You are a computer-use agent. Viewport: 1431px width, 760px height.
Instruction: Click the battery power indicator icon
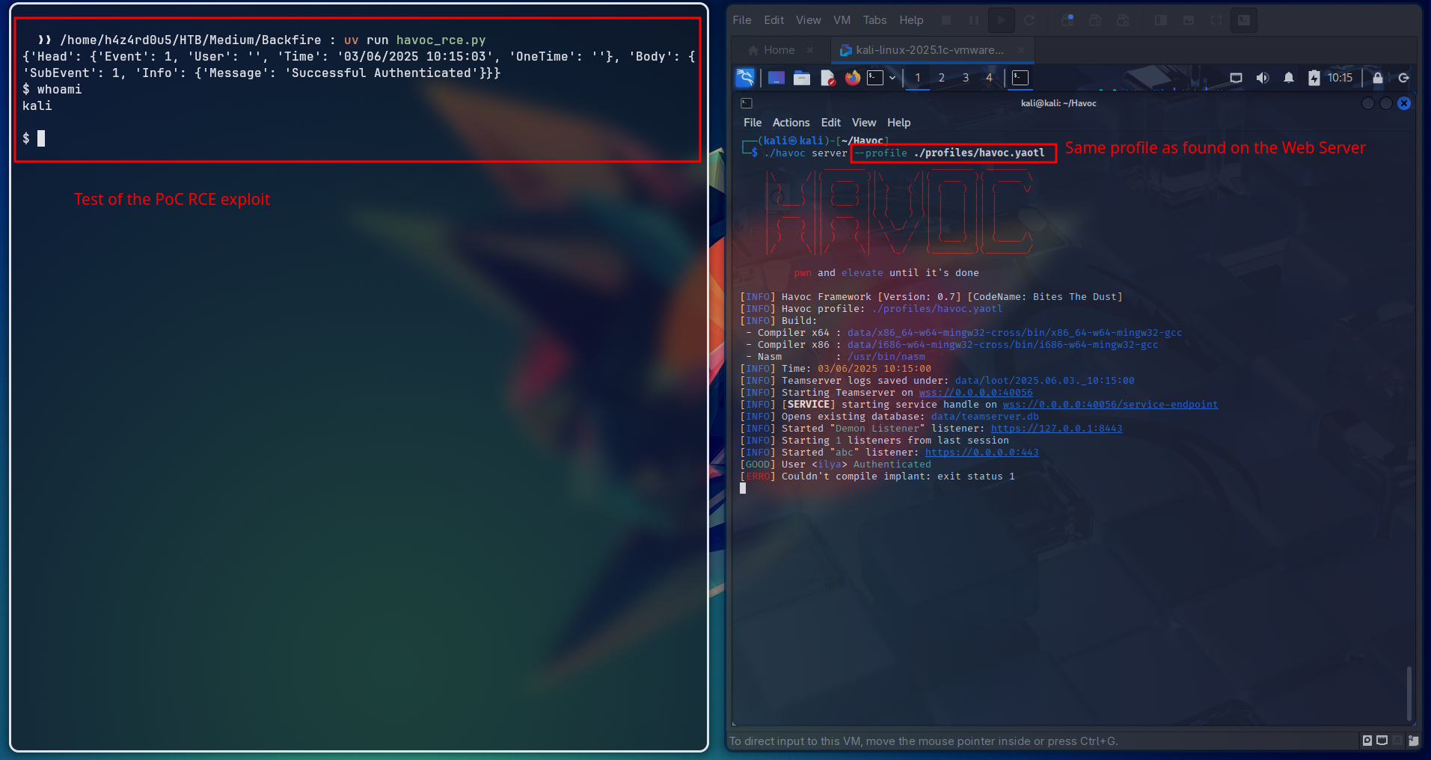pyautogui.click(x=1314, y=78)
